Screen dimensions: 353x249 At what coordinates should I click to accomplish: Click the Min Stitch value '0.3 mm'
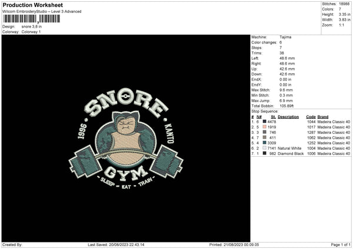coord(286,95)
